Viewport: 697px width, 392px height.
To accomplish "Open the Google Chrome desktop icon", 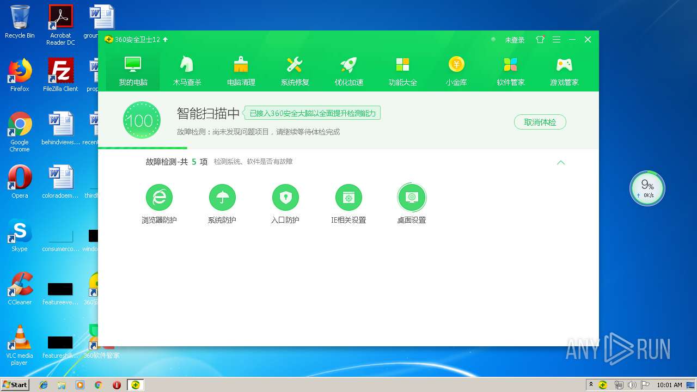I will [x=20, y=132].
